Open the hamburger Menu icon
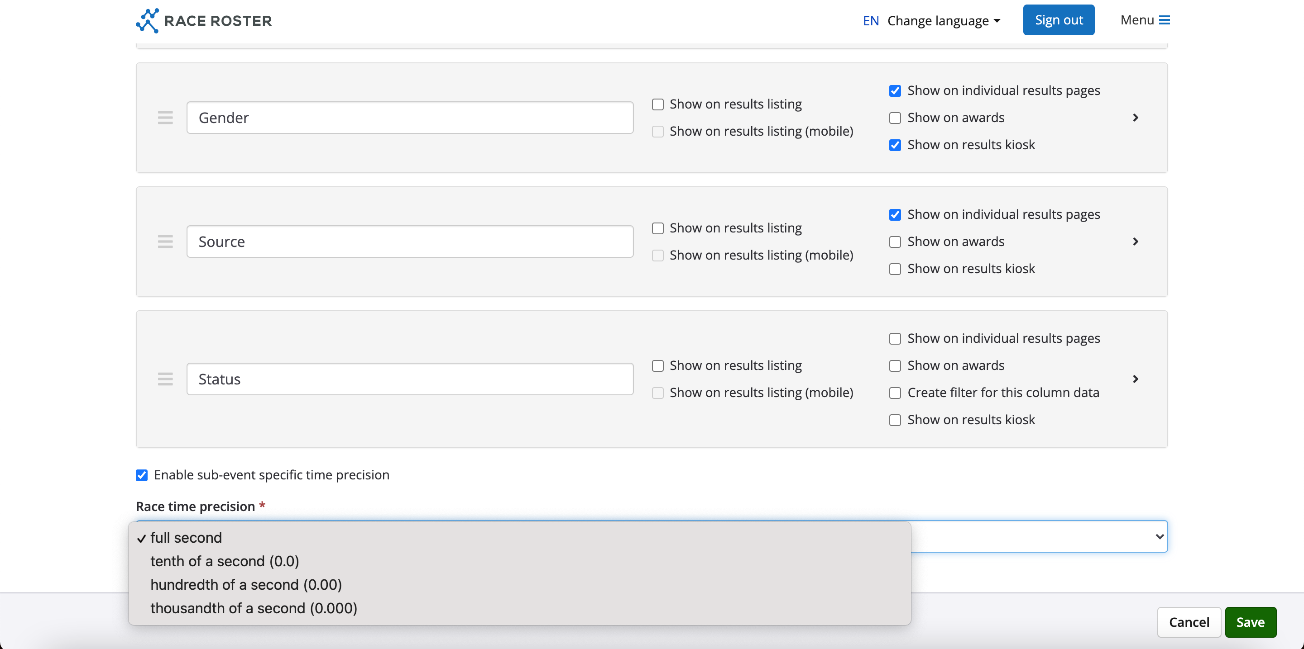 coord(1164,20)
